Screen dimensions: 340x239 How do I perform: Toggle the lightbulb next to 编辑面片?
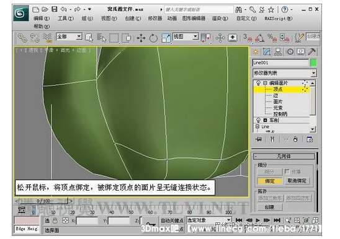258,83
